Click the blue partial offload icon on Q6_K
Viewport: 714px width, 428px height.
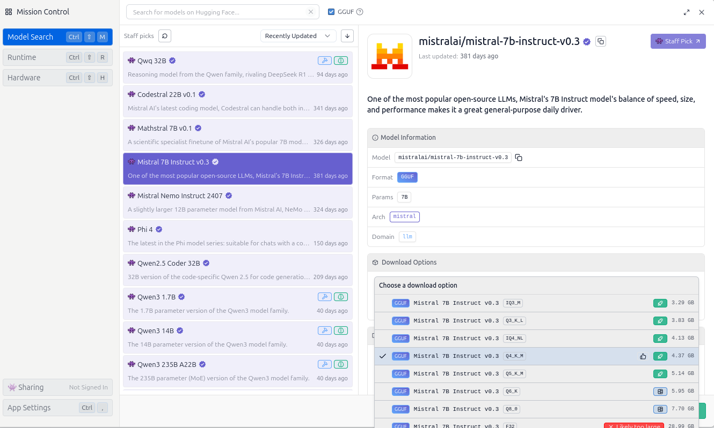660,392
